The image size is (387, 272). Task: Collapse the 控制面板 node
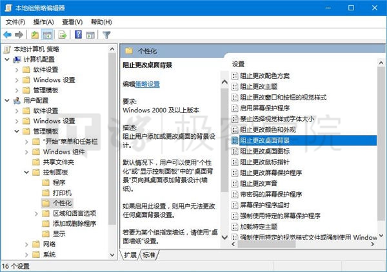(x=26, y=173)
